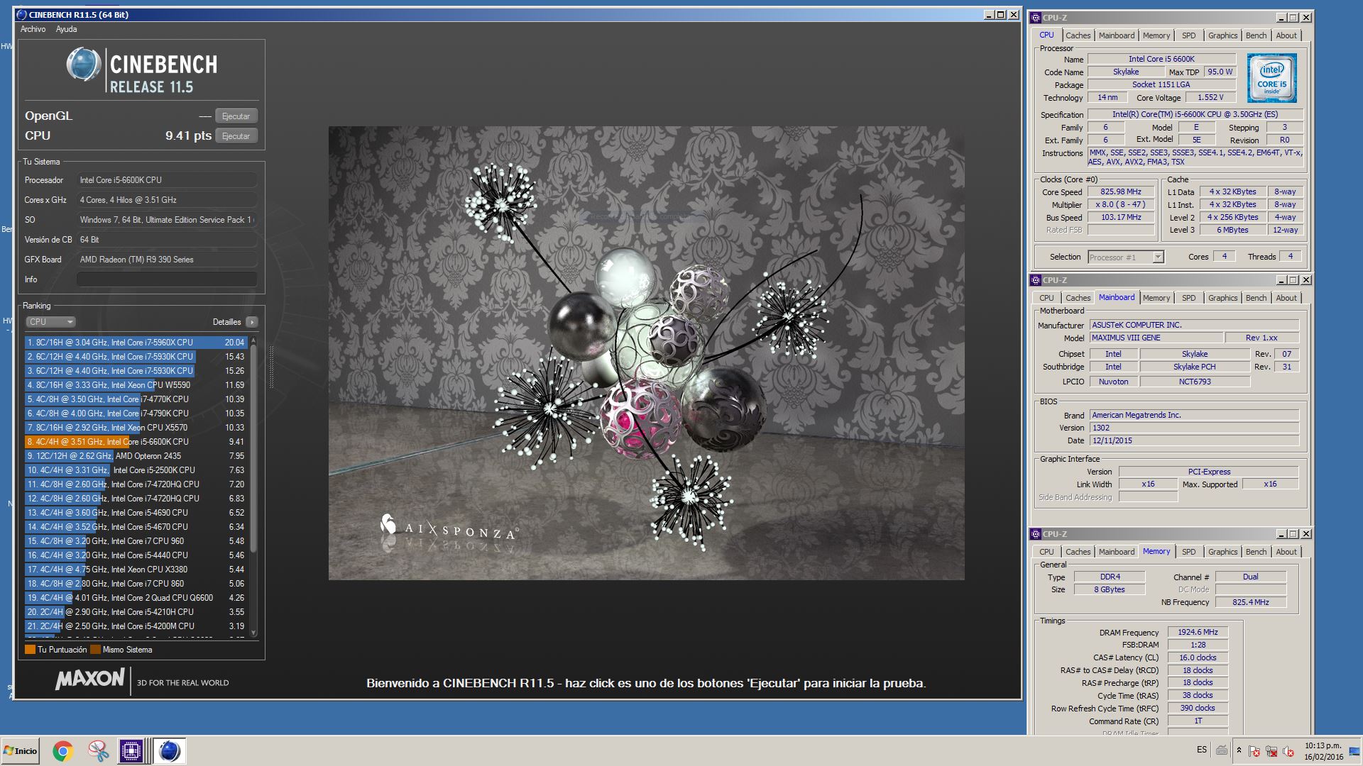
Task: Click the network status tray icon
Action: pos(1271,751)
